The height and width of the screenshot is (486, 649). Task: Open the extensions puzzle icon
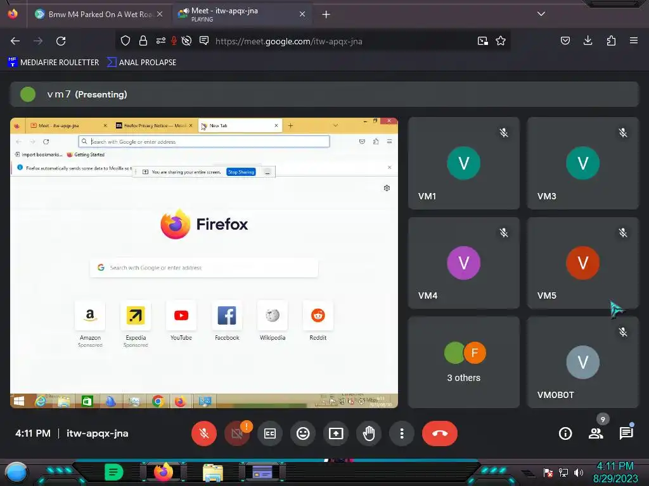pos(611,40)
